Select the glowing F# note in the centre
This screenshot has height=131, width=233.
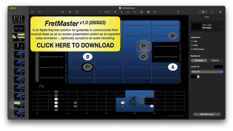[144, 46]
